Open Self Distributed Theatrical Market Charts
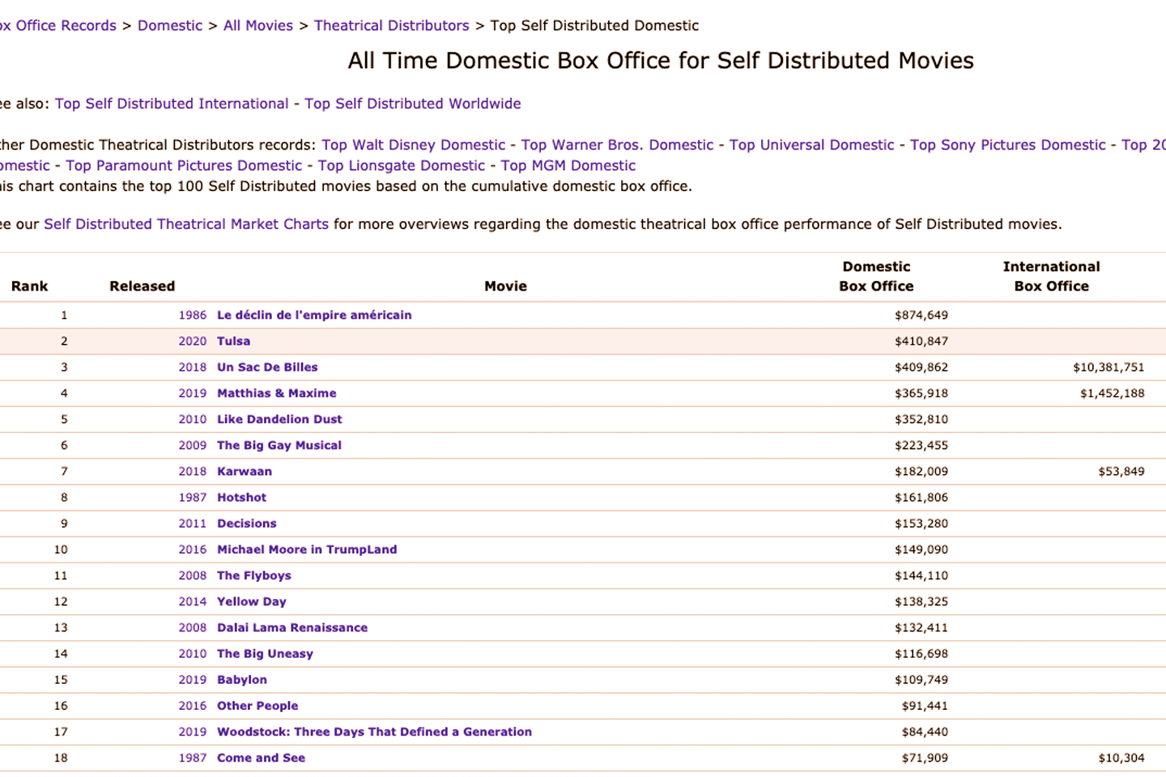Viewport: 1166px width, 777px height. click(186, 224)
